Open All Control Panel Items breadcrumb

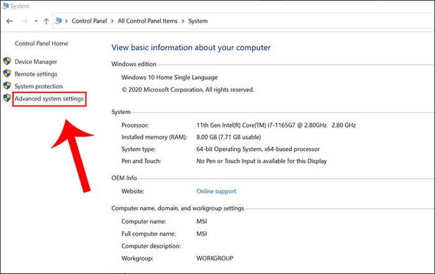click(x=148, y=21)
